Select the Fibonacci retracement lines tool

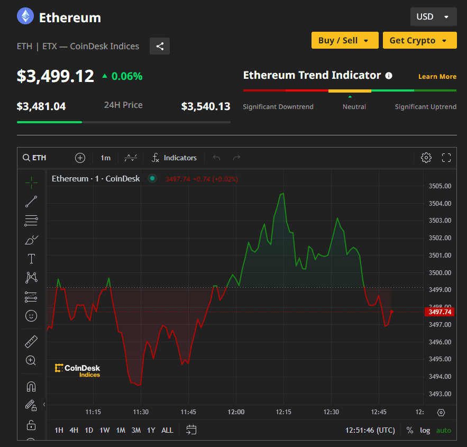(31, 221)
